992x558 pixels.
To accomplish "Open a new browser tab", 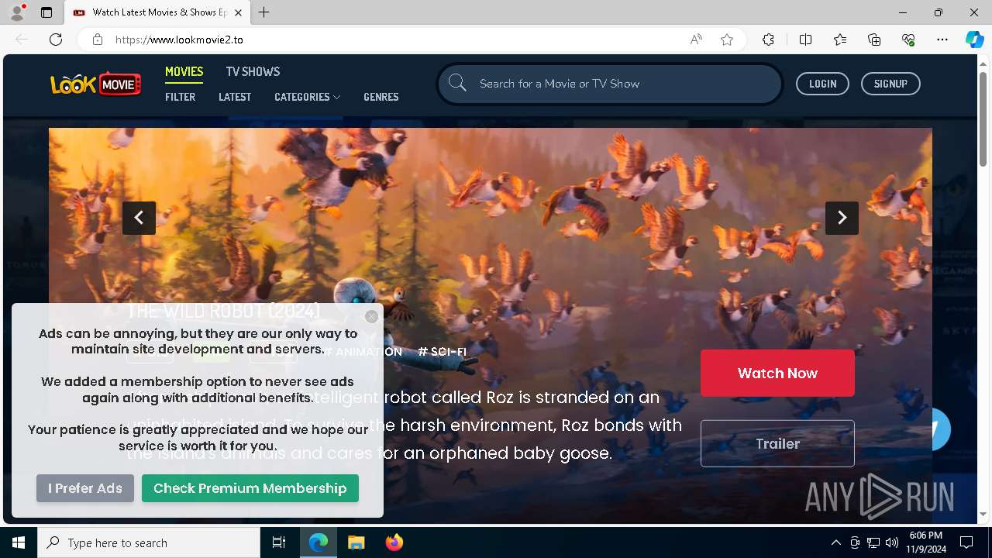I will point(264,12).
